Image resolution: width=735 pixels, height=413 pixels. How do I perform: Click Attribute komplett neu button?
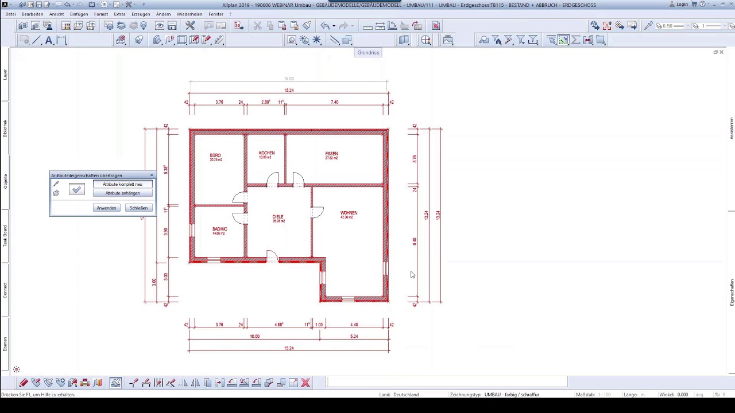coord(122,184)
